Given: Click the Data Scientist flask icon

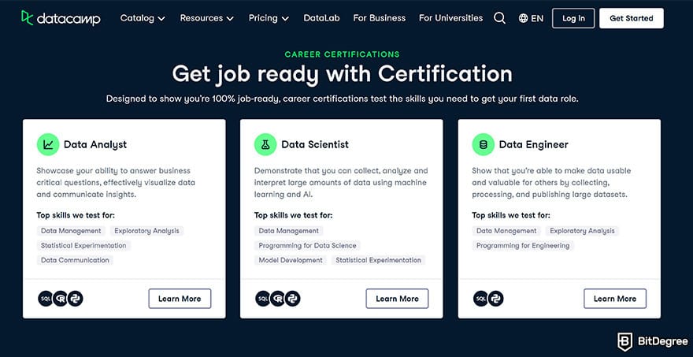Looking at the screenshot, I should pos(265,145).
